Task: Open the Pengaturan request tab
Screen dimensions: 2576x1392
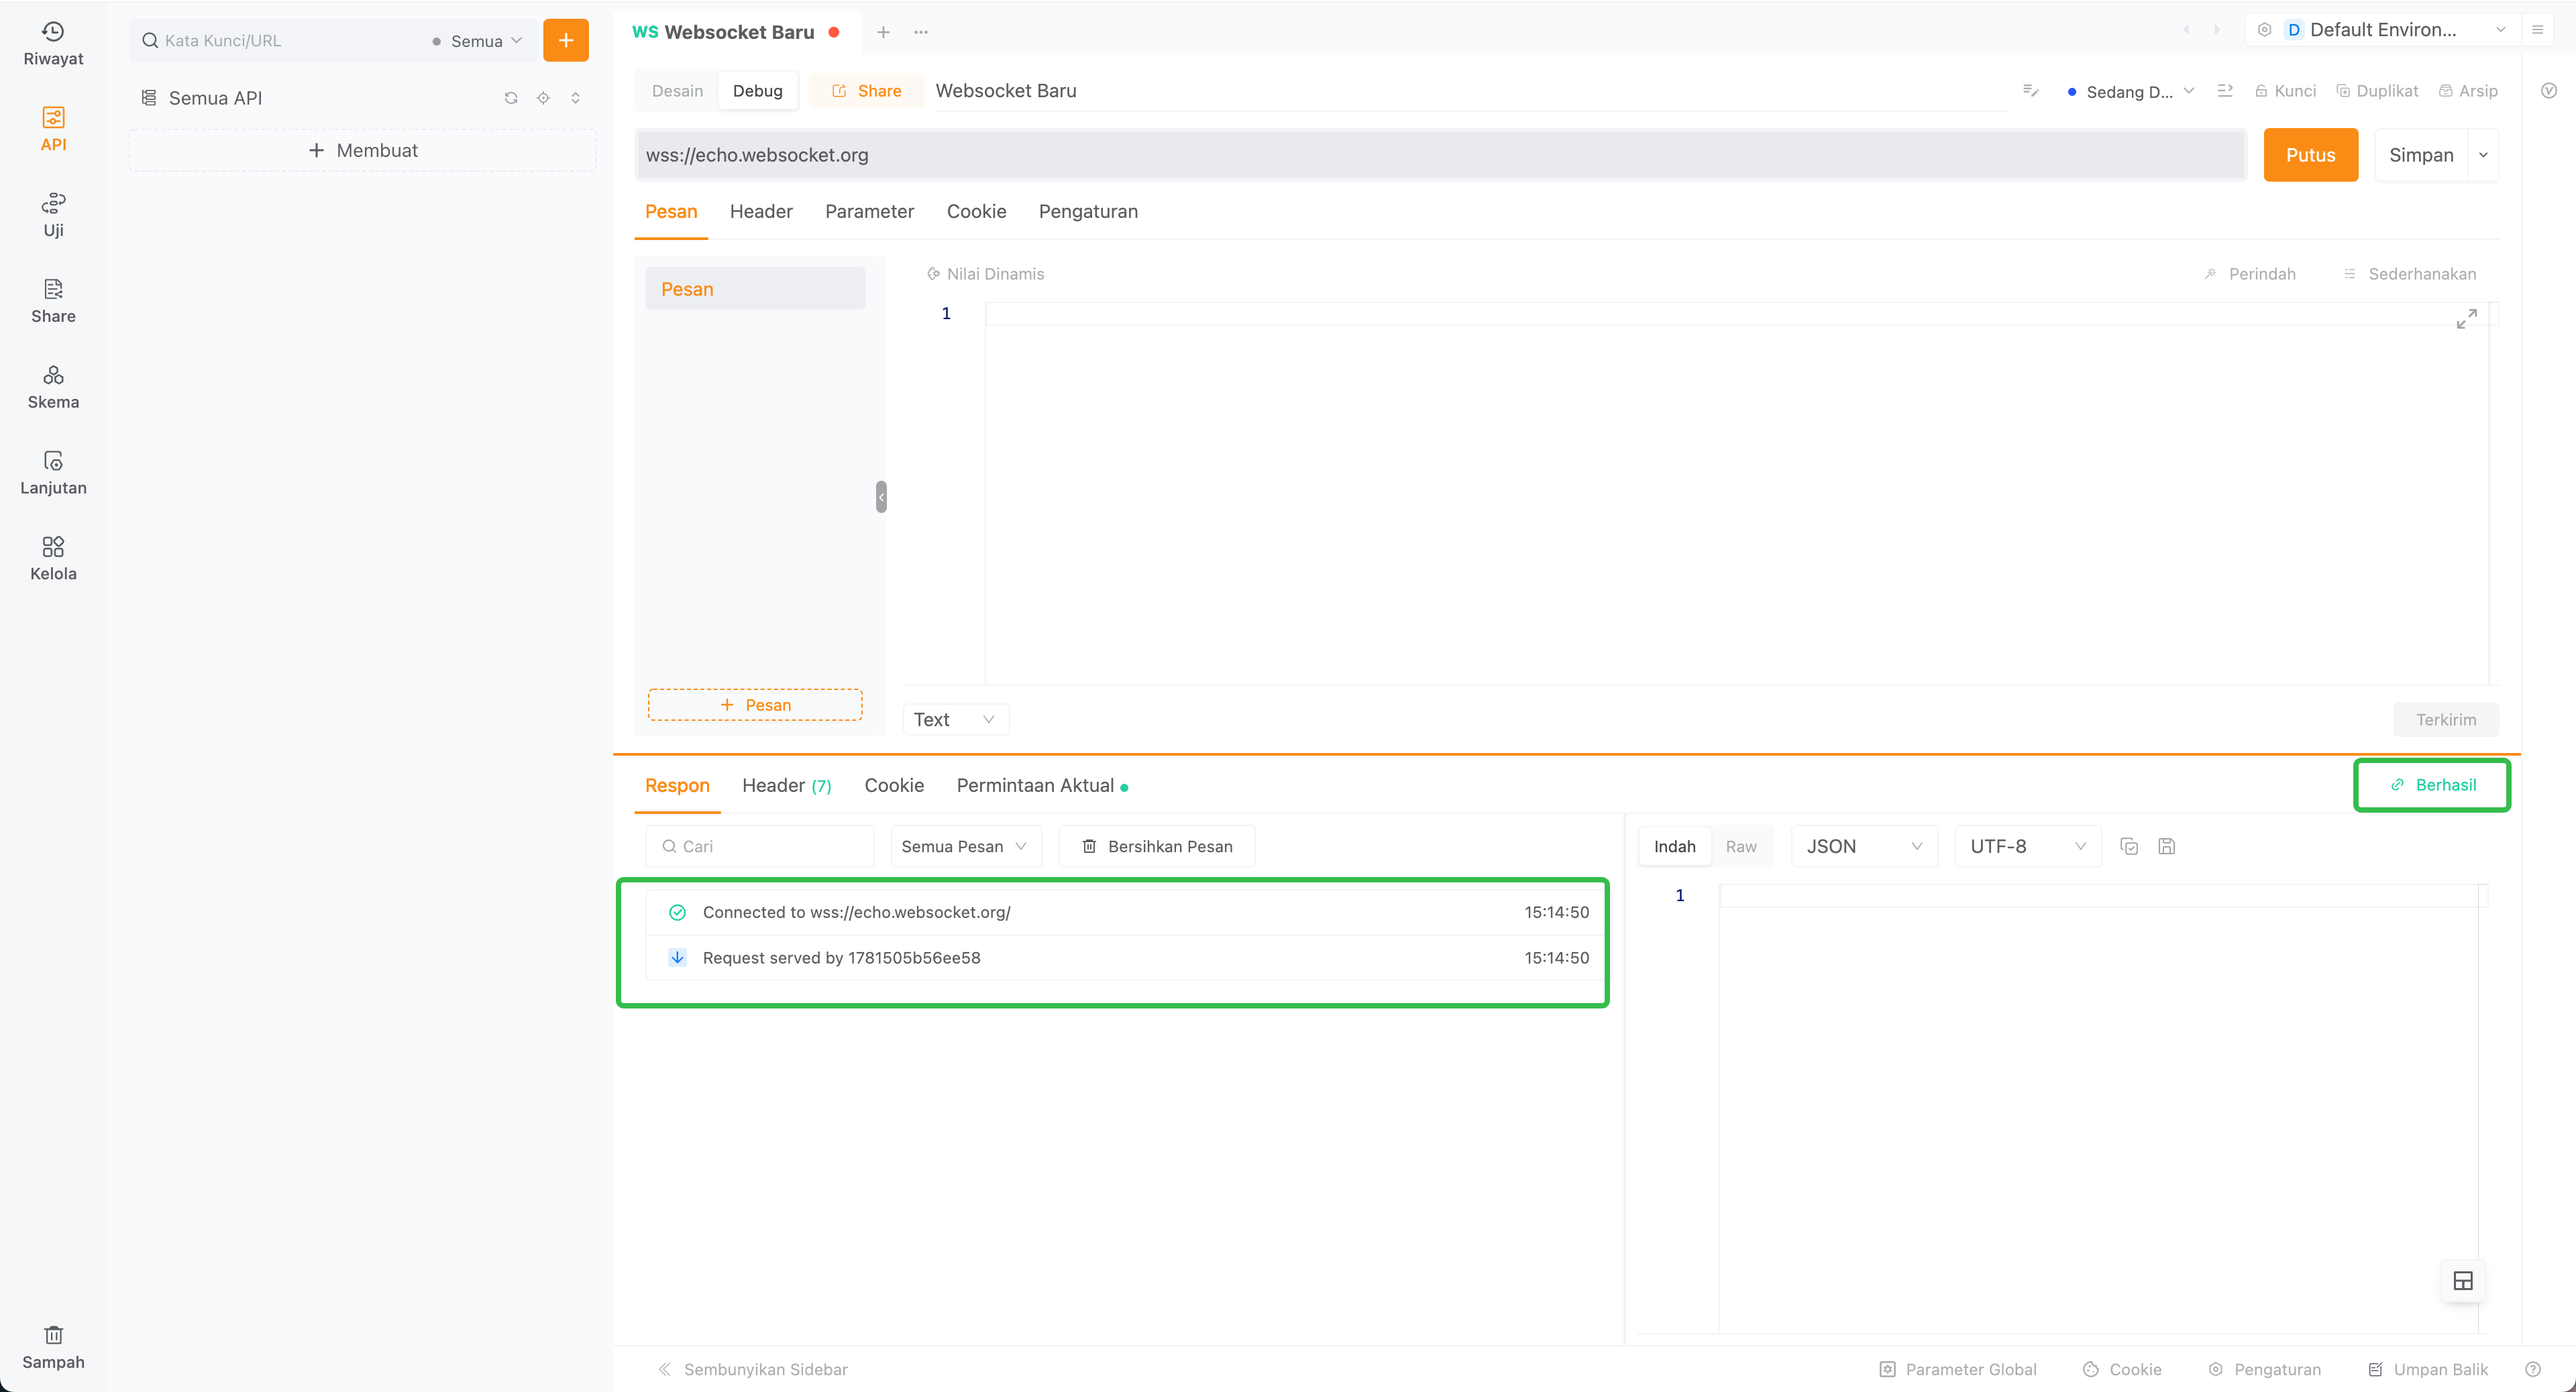Action: [x=1088, y=212]
